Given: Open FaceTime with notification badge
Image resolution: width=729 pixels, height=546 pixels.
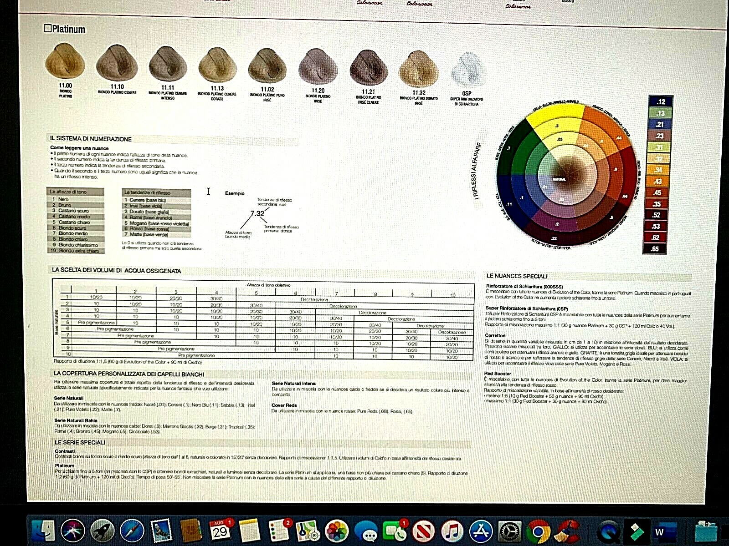Looking at the screenshot, I should point(395,531).
